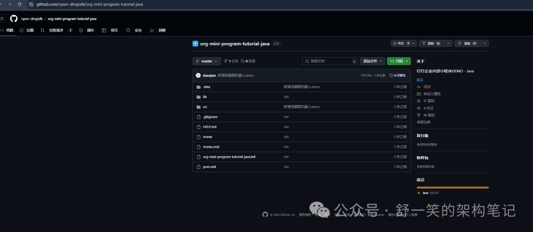Star the repository with 星标 button
The image size is (533, 232).
coord(467,43)
